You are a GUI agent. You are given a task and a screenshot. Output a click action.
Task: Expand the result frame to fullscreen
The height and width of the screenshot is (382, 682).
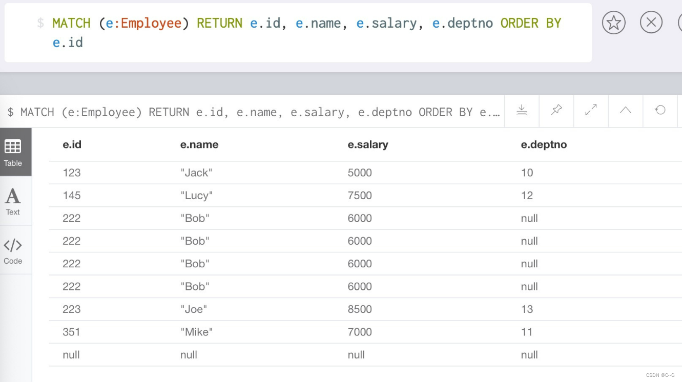[x=591, y=110]
